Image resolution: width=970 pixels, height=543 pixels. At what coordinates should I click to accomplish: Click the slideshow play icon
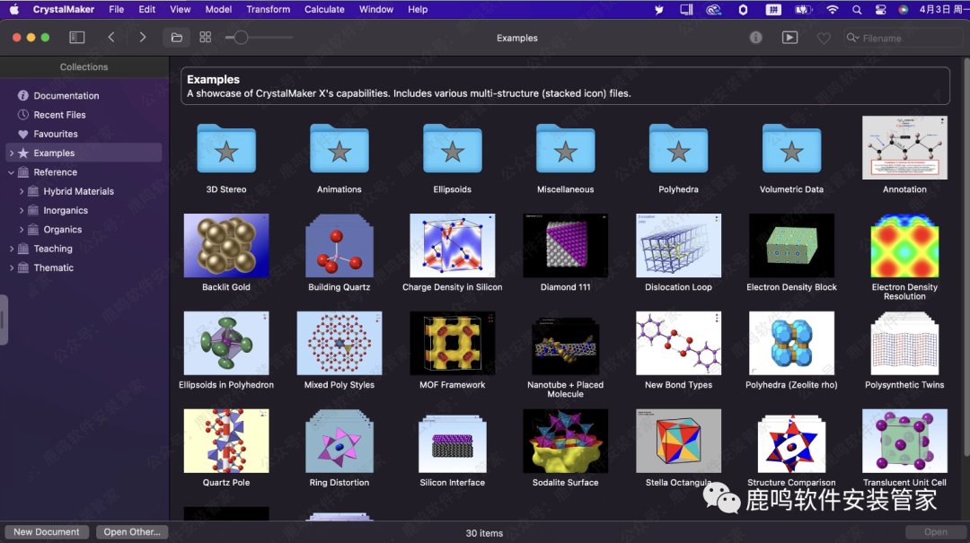(x=789, y=38)
